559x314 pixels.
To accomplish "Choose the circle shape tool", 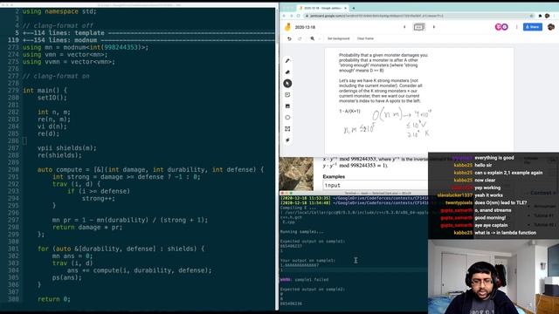I will (287, 118).
